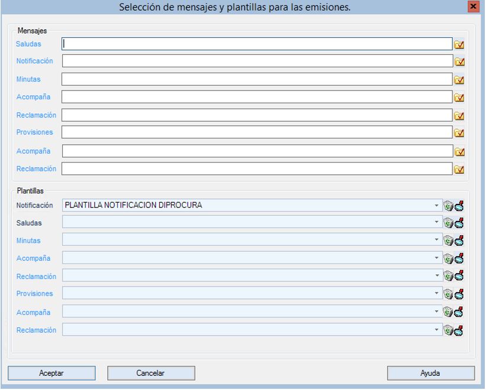Open Provisiones template dropdown arrow
This screenshot has width=486, height=390.
[437, 294]
